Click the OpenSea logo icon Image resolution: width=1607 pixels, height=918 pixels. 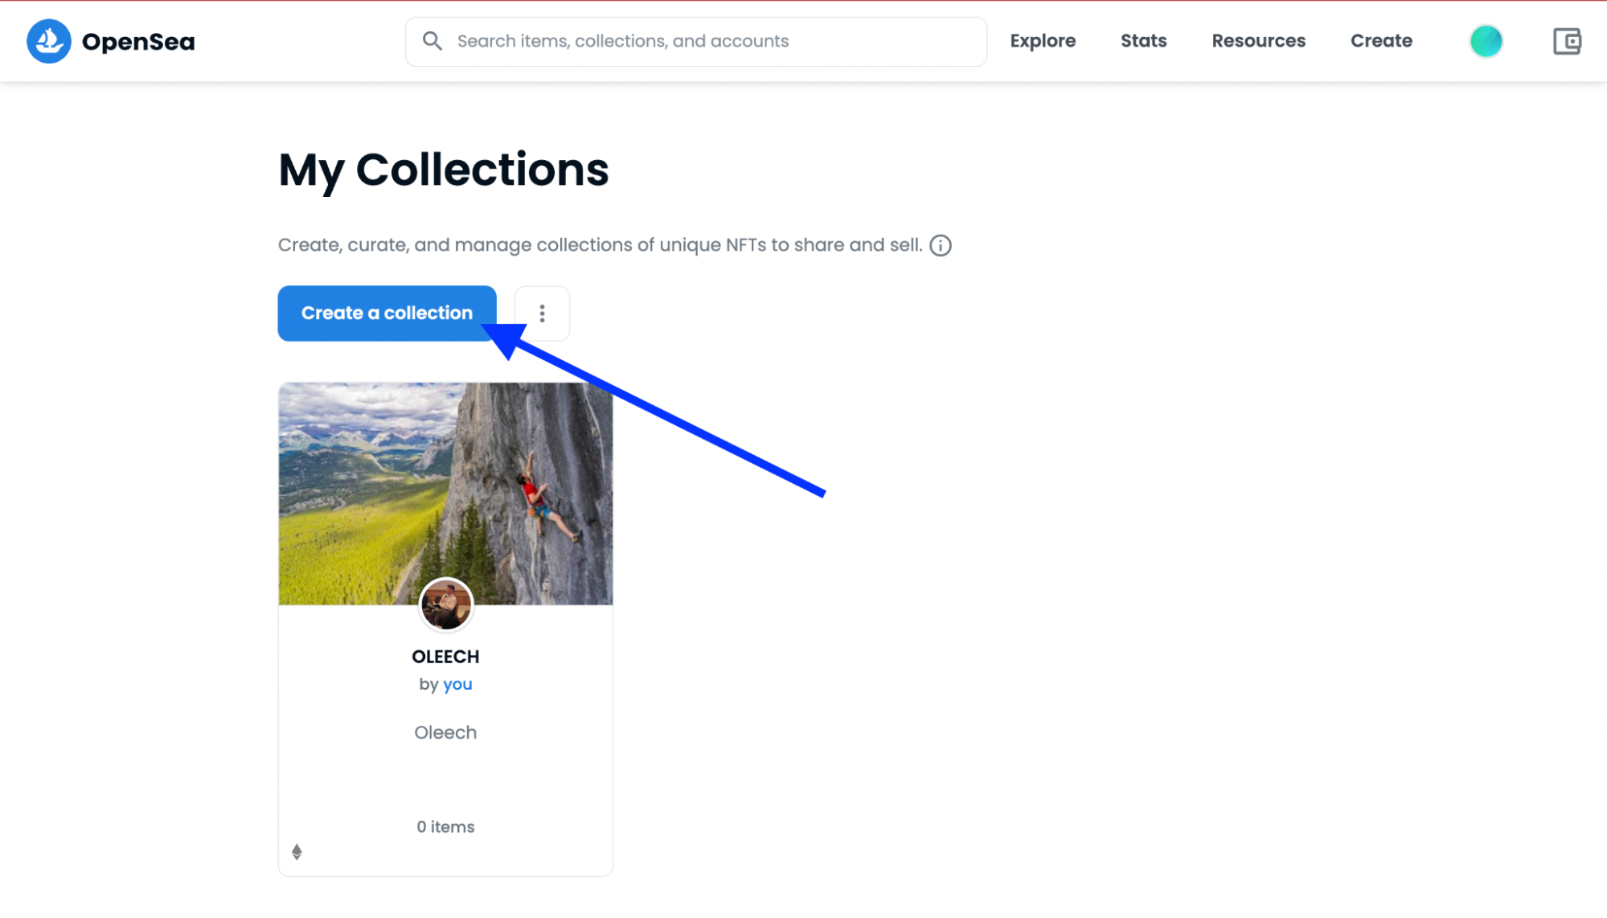(48, 41)
